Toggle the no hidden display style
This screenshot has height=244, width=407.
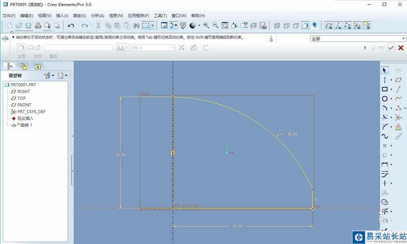pyautogui.click(x=295, y=26)
